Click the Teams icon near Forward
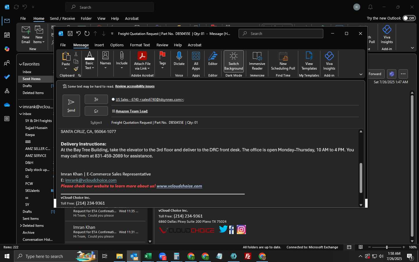Screen dimensions: 419x262 point(392,74)
